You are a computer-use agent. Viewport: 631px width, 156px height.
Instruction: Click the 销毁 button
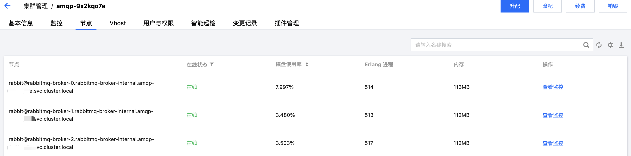point(613,6)
